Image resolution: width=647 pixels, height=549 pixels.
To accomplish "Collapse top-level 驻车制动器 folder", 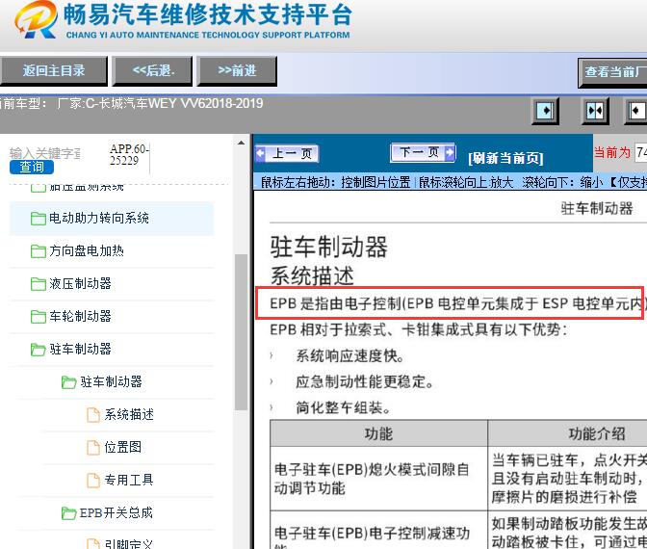I will (80, 349).
